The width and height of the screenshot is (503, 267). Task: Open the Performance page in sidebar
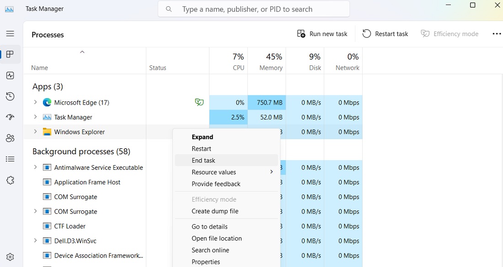pyautogui.click(x=10, y=75)
